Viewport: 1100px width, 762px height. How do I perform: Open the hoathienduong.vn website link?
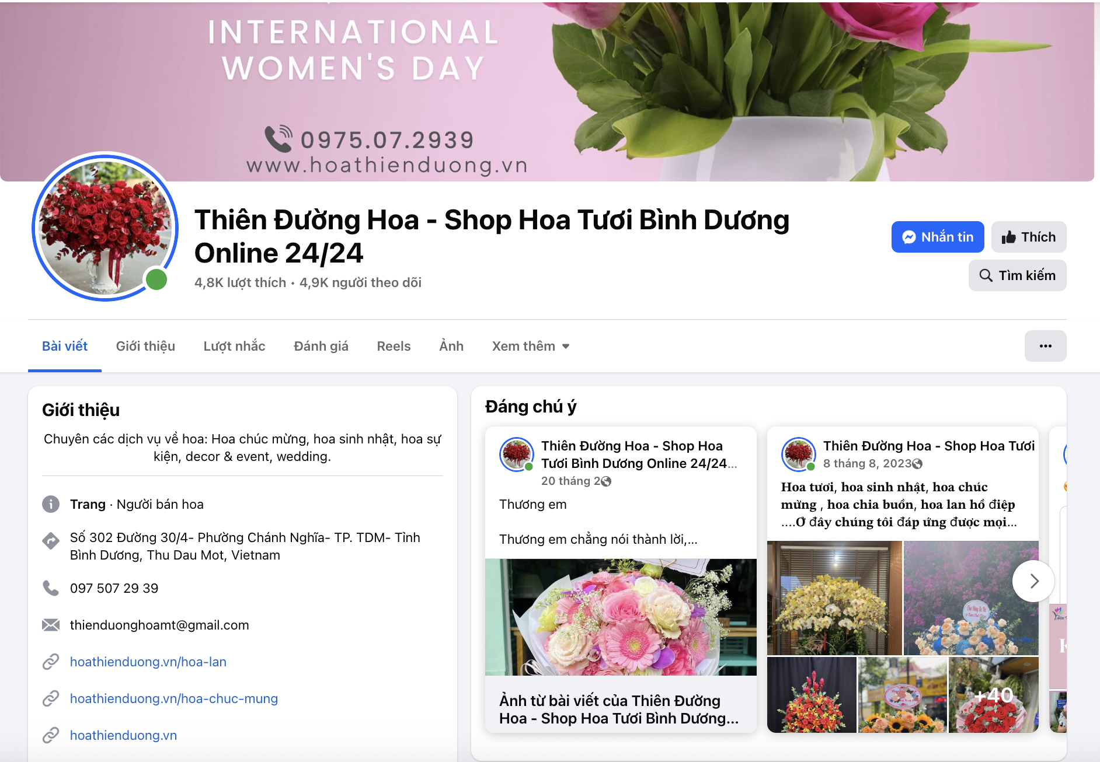point(123,735)
